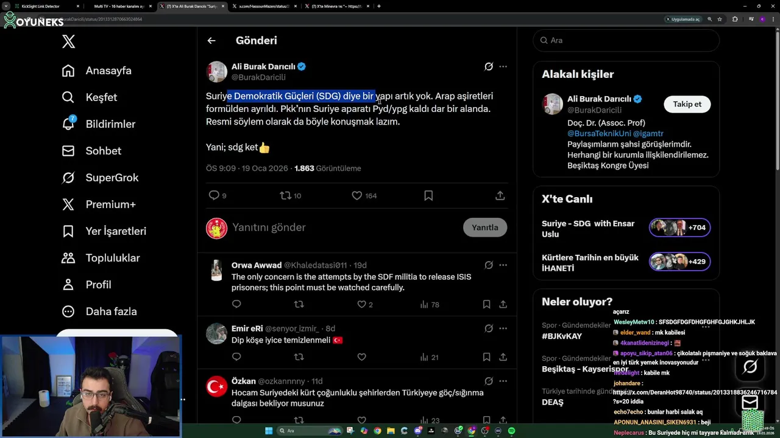Reply to Emir eRi's comment
The image size is (780, 438).
[236, 357]
